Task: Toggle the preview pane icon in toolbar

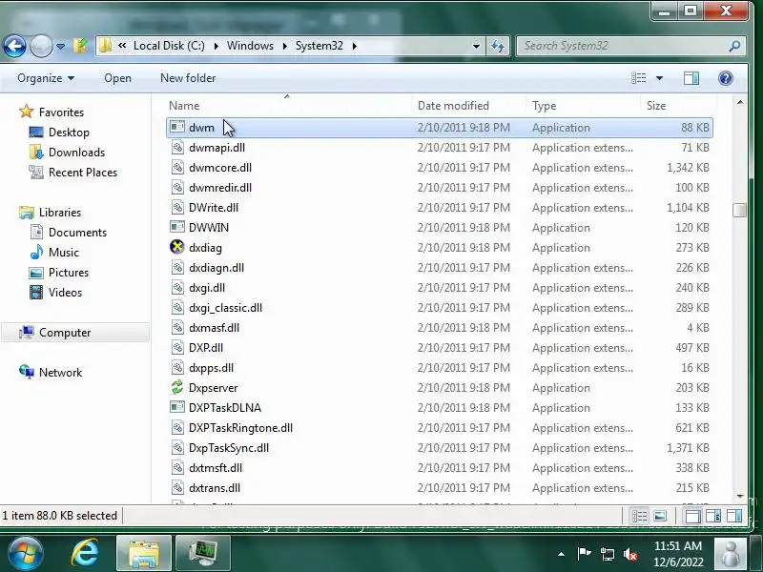Action: [x=691, y=78]
